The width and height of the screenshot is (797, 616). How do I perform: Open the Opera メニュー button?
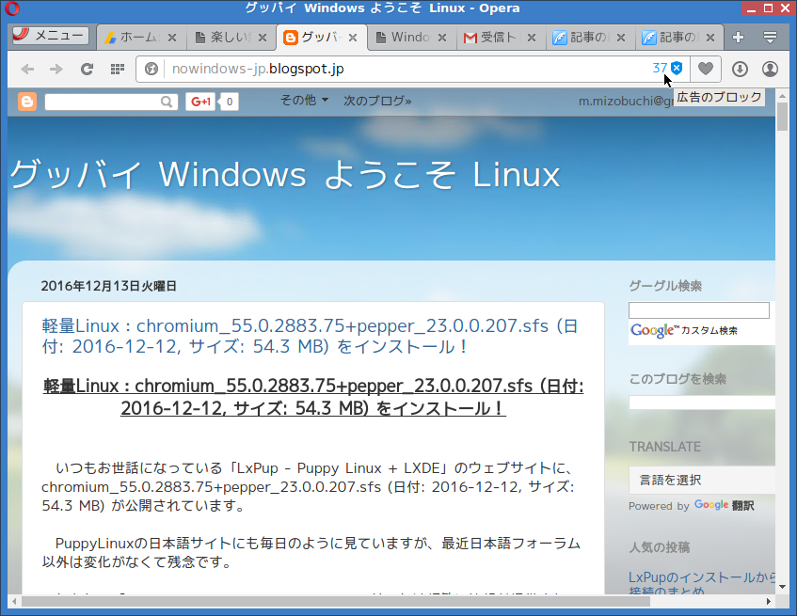pyautogui.click(x=50, y=36)
